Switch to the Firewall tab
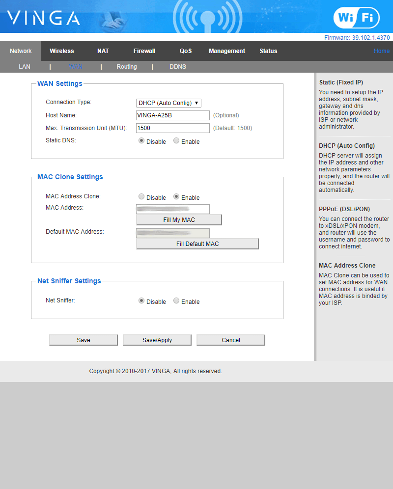Viewport: 393px width, 489px height. click(x=144, y=51)
